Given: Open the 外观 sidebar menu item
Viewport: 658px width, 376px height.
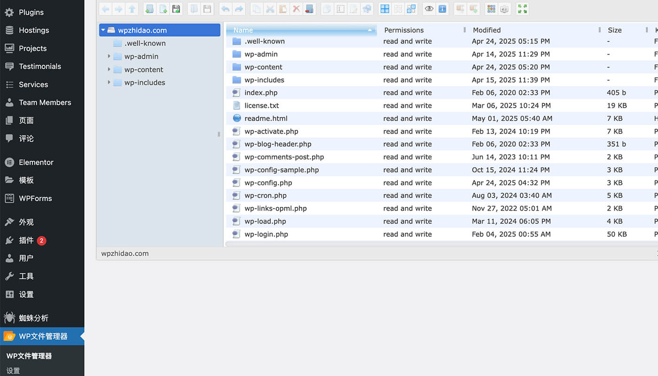Looking at the screenshot, I should pos(42,222).
